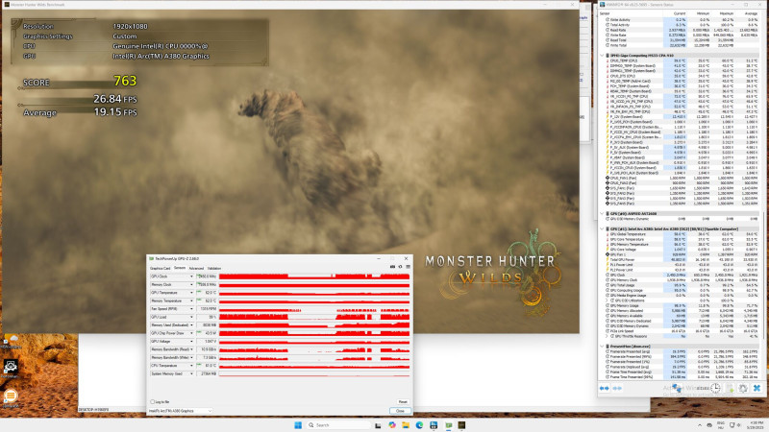Open the HWiNFO taskbar icon
The width and height of the screenshot is (769, 432).
(434, 425)
